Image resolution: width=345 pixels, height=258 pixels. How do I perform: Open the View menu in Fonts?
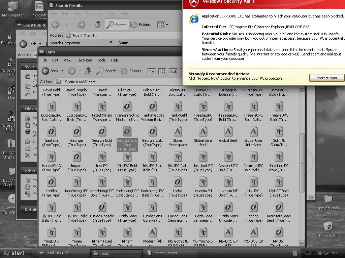point(67,60)
